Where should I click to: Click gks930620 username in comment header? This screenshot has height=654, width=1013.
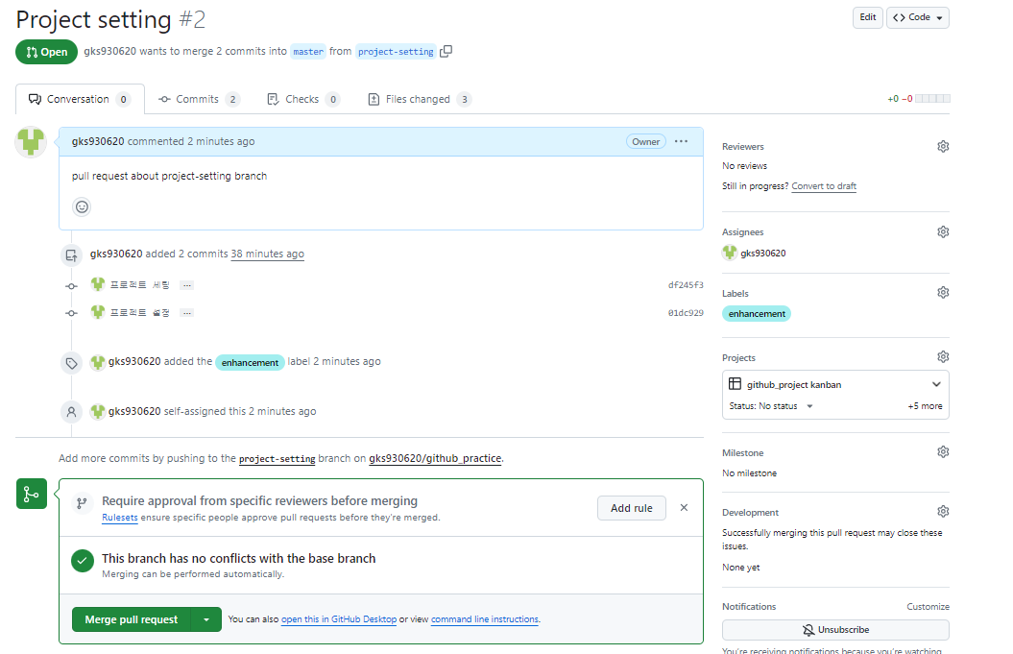point(98,141)
